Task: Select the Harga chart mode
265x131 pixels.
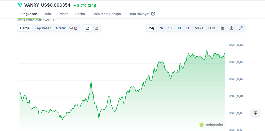Action: [25, 28]
